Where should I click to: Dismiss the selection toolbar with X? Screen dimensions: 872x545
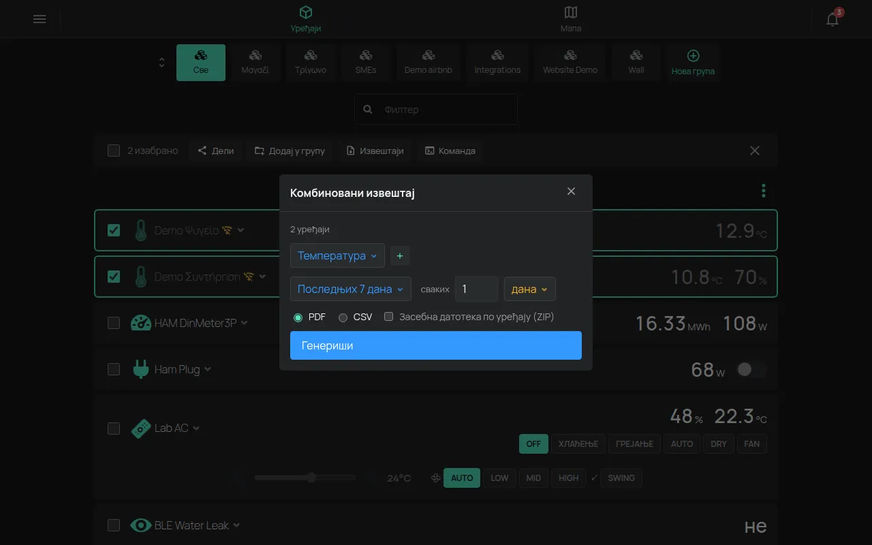pyautogui.click(x=755, y=151)
